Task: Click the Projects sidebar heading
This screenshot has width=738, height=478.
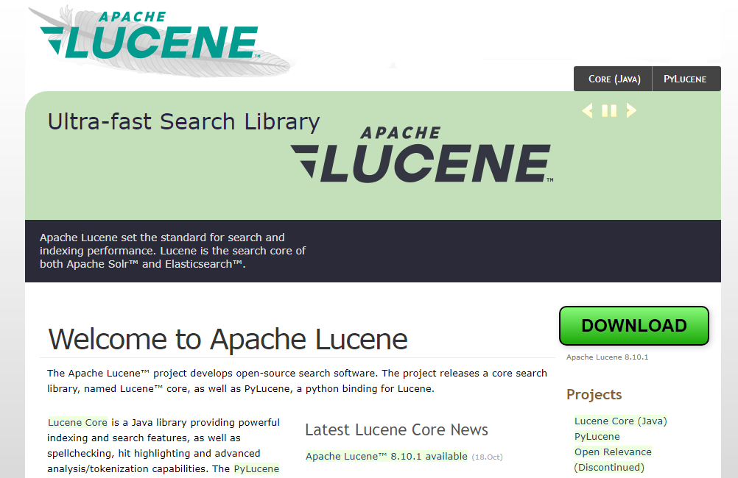Action: pyautogui.click(x=594, y=394)
